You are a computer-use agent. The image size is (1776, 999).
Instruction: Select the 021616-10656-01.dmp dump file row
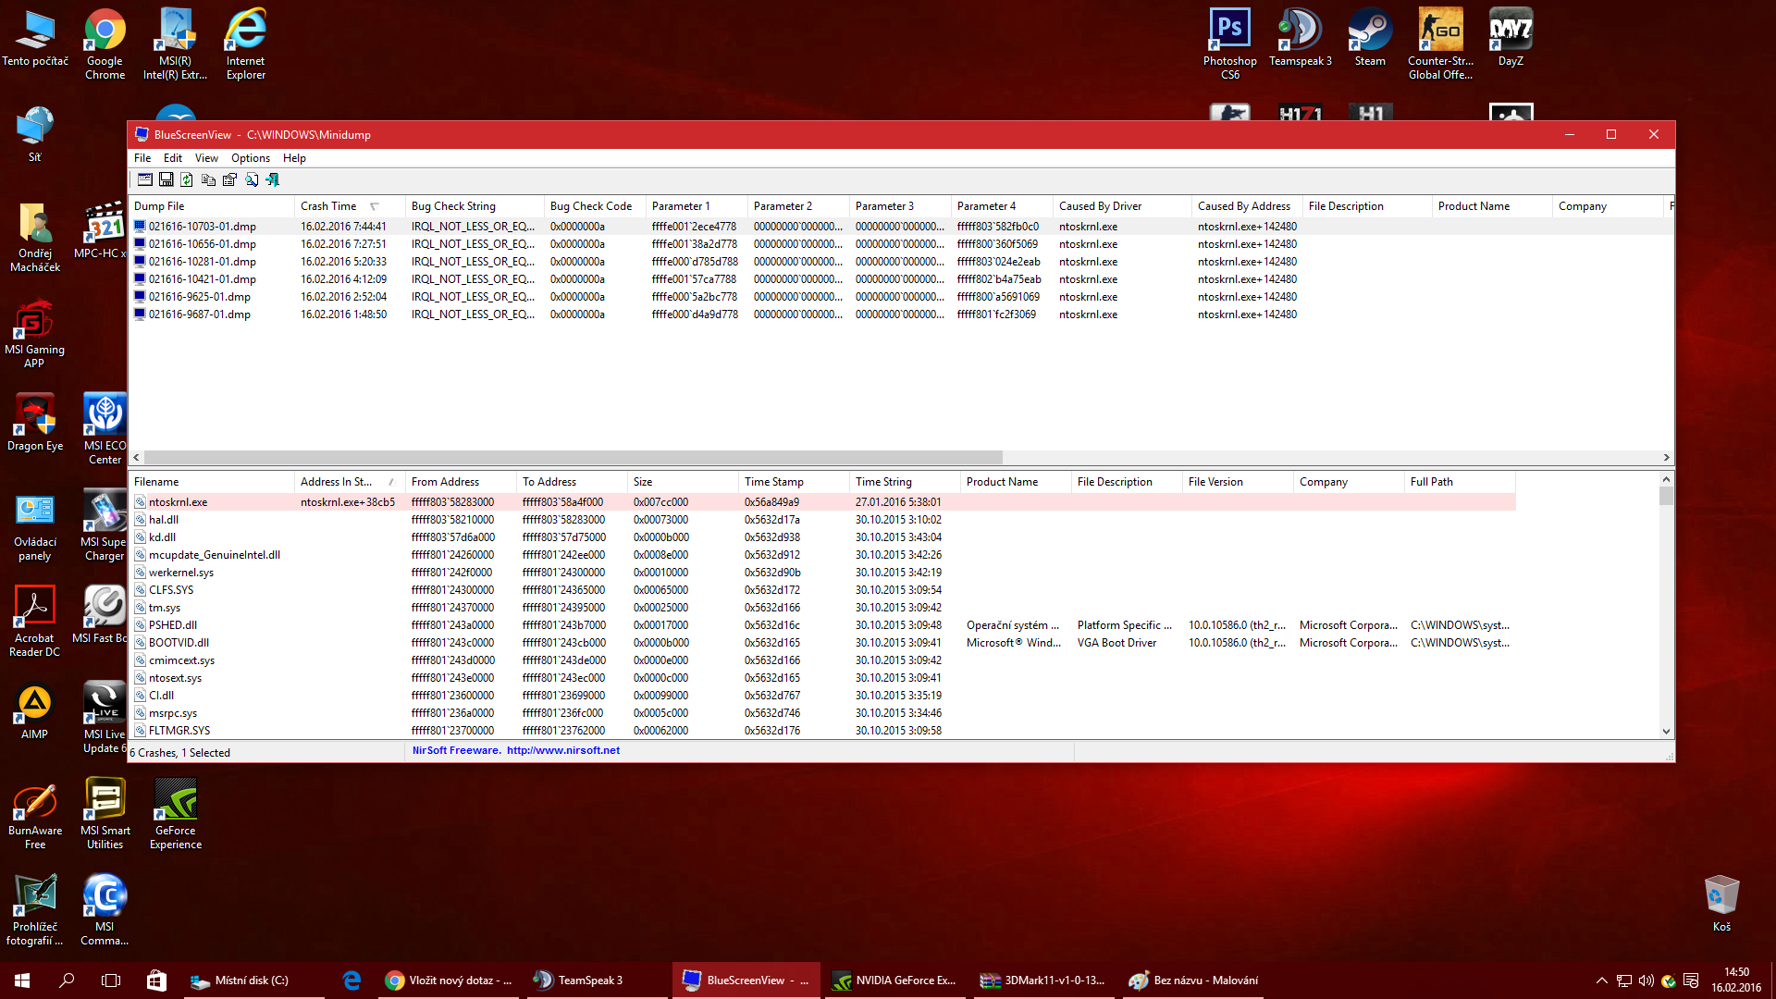202,244
